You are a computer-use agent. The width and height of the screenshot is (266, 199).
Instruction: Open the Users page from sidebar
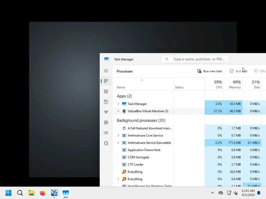pos(106,123)
